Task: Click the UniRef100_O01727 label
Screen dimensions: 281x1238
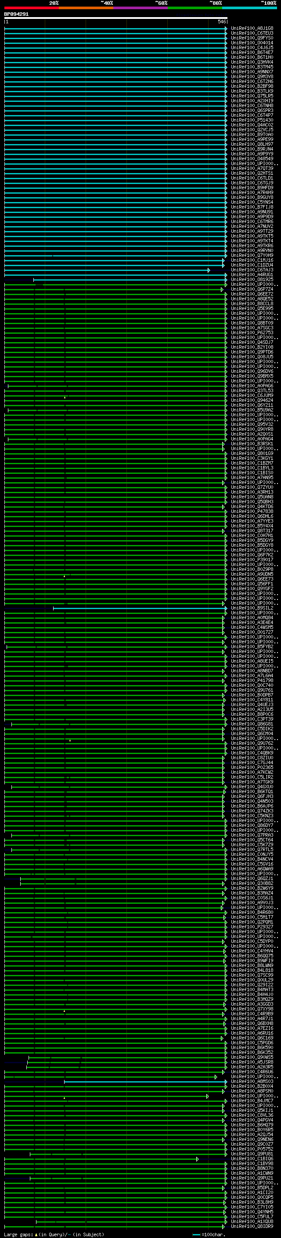Action: [252, 632]
